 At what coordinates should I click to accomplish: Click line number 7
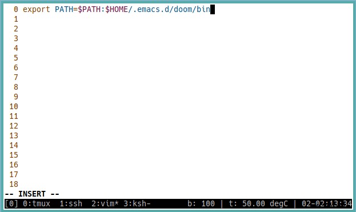click(16, 77)
